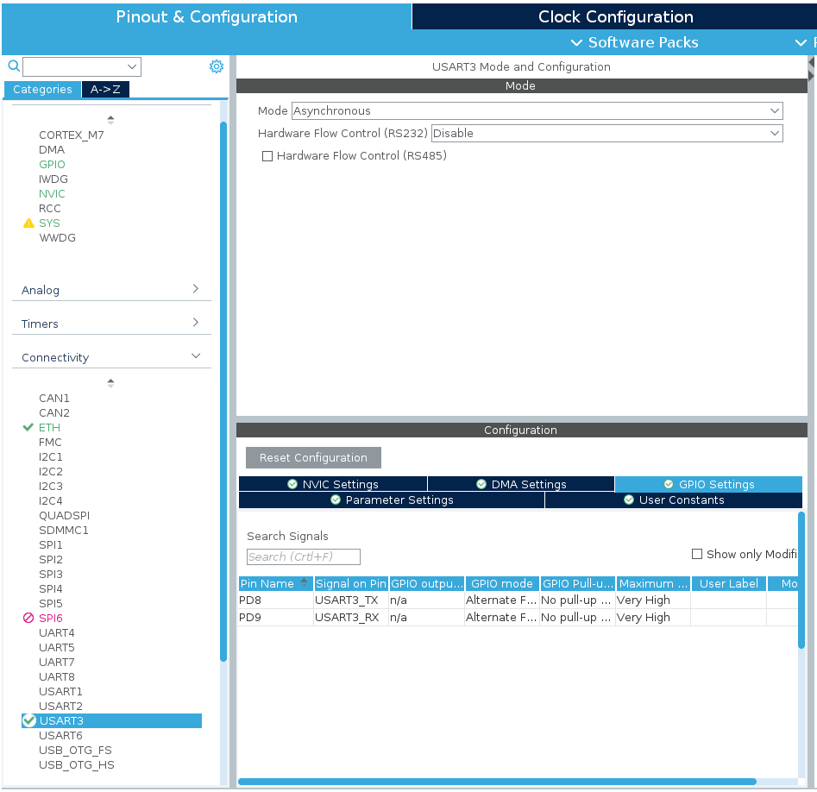The image size is (817, 792).
Task: Open the Software Packs menu
Action: 634,42
